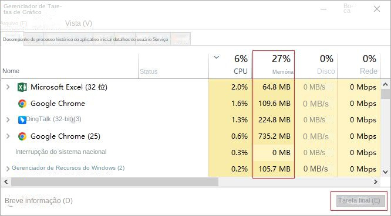Screen dimensions: 391x216
Task: Expand the Google Chrome (25) process group
Action: (8, 136)
